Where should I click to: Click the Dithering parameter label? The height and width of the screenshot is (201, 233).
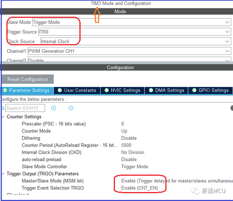pyautogui.click(x=31, y=138)
